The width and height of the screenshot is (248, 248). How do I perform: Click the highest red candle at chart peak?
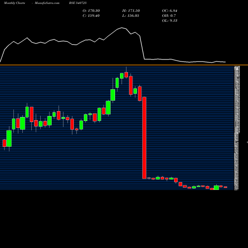click(126, 74)
